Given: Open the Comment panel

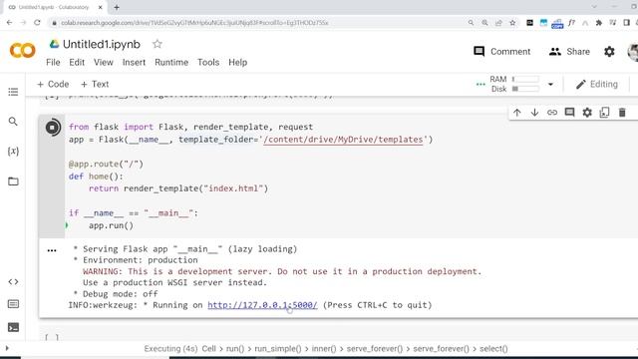Looking at the screenshot, I should click(502, 52).
